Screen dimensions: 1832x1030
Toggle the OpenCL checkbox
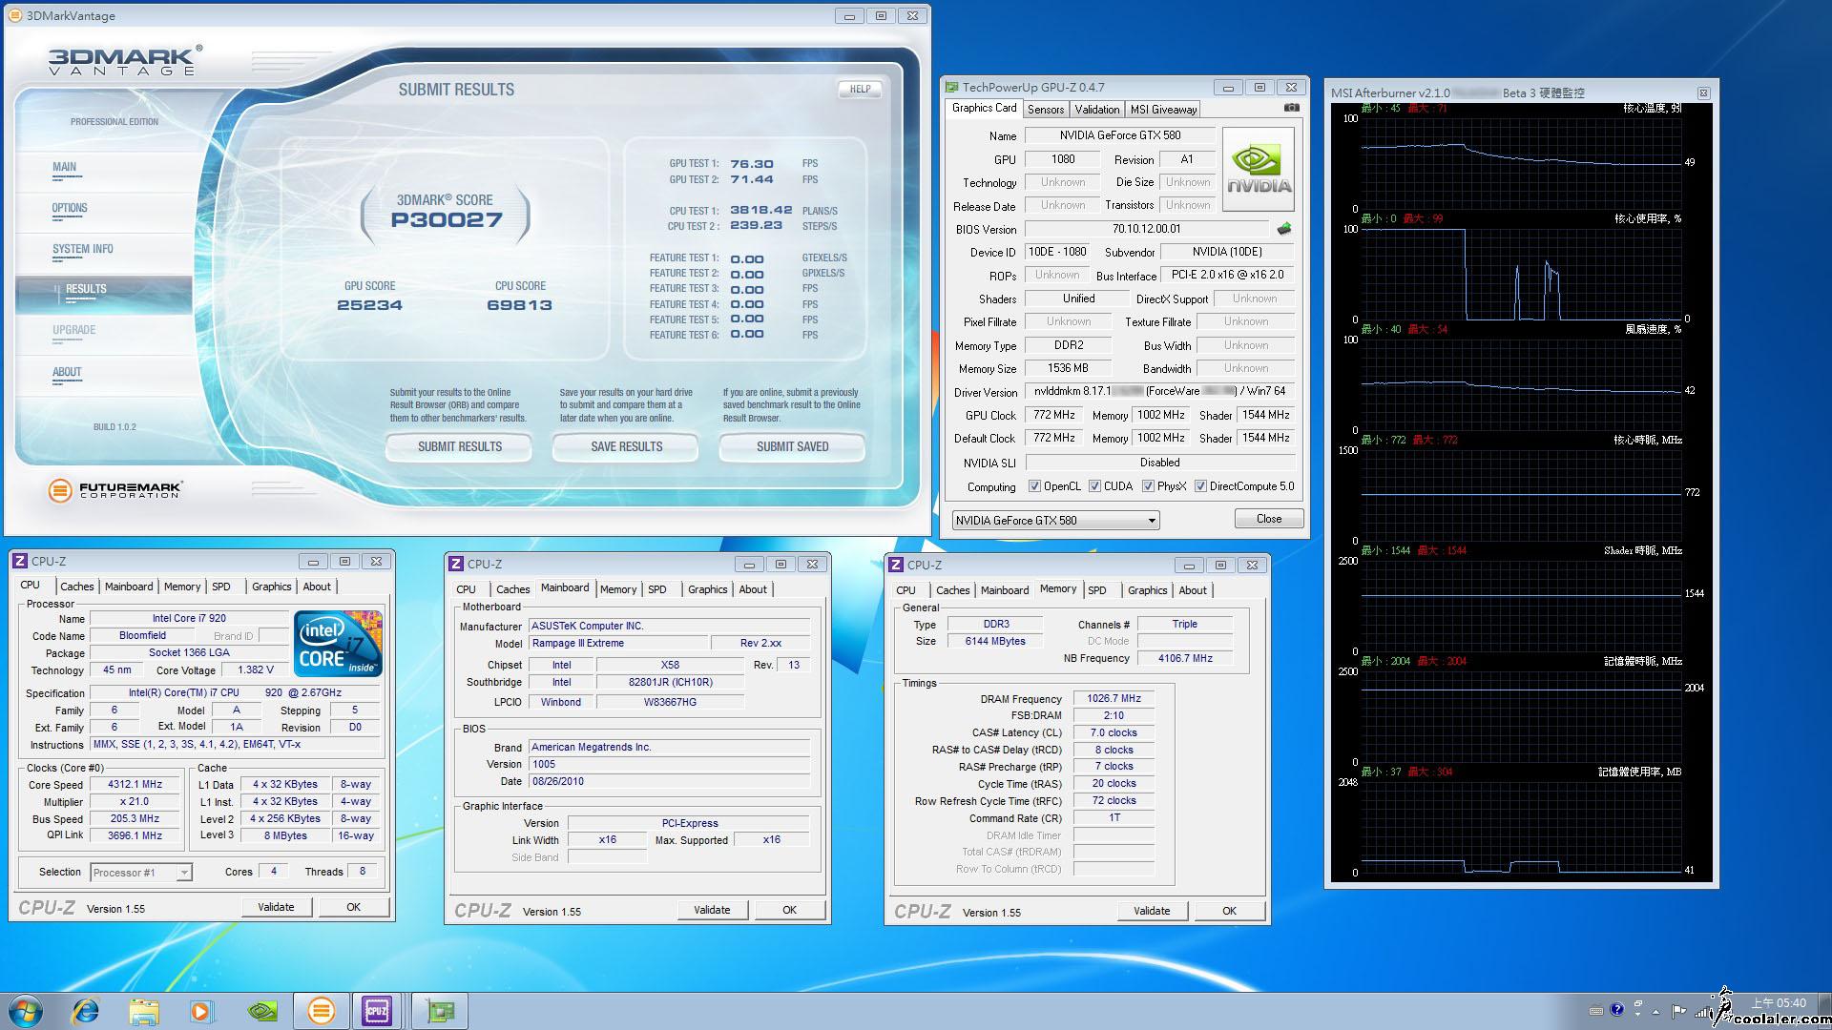pyautogui.click(x=1034, y=486)
